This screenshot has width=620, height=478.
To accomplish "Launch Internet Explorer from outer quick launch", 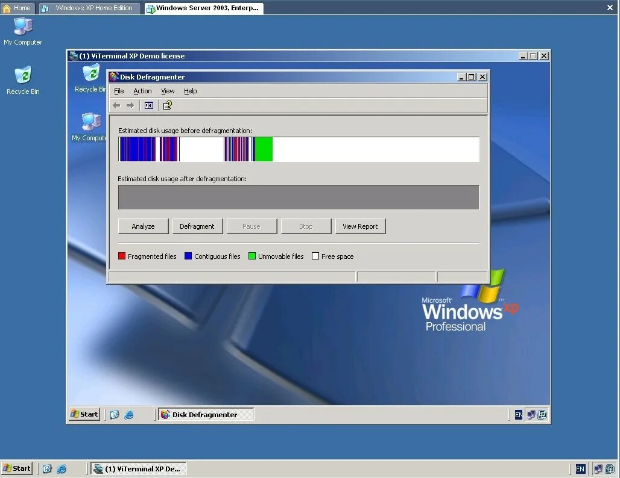I will click(62, 468).
